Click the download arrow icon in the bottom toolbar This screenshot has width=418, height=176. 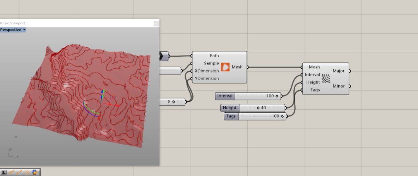(4, 172)
